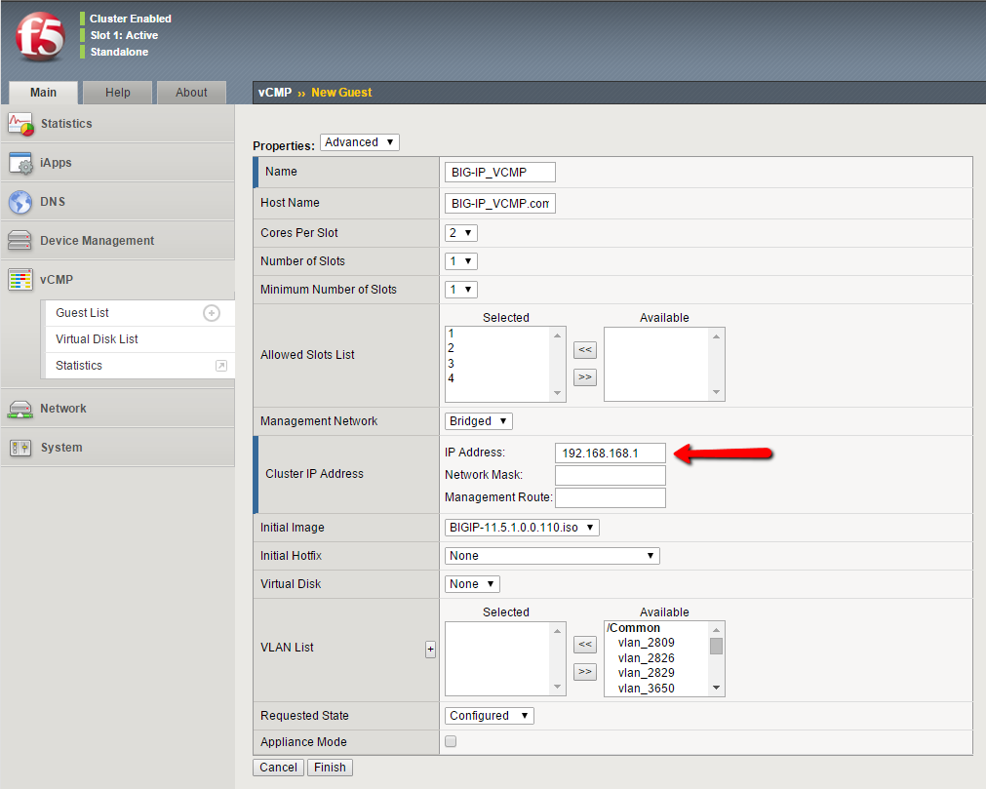Viewport: 986px width, 789px height.
Task: Open Device Management icon
Action: (x=20, y=241)
